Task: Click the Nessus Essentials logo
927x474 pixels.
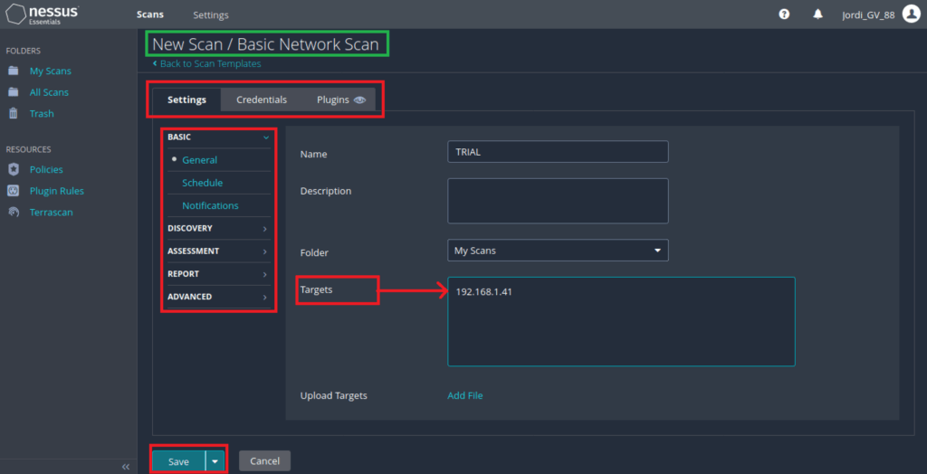Action: pos(43,14)
